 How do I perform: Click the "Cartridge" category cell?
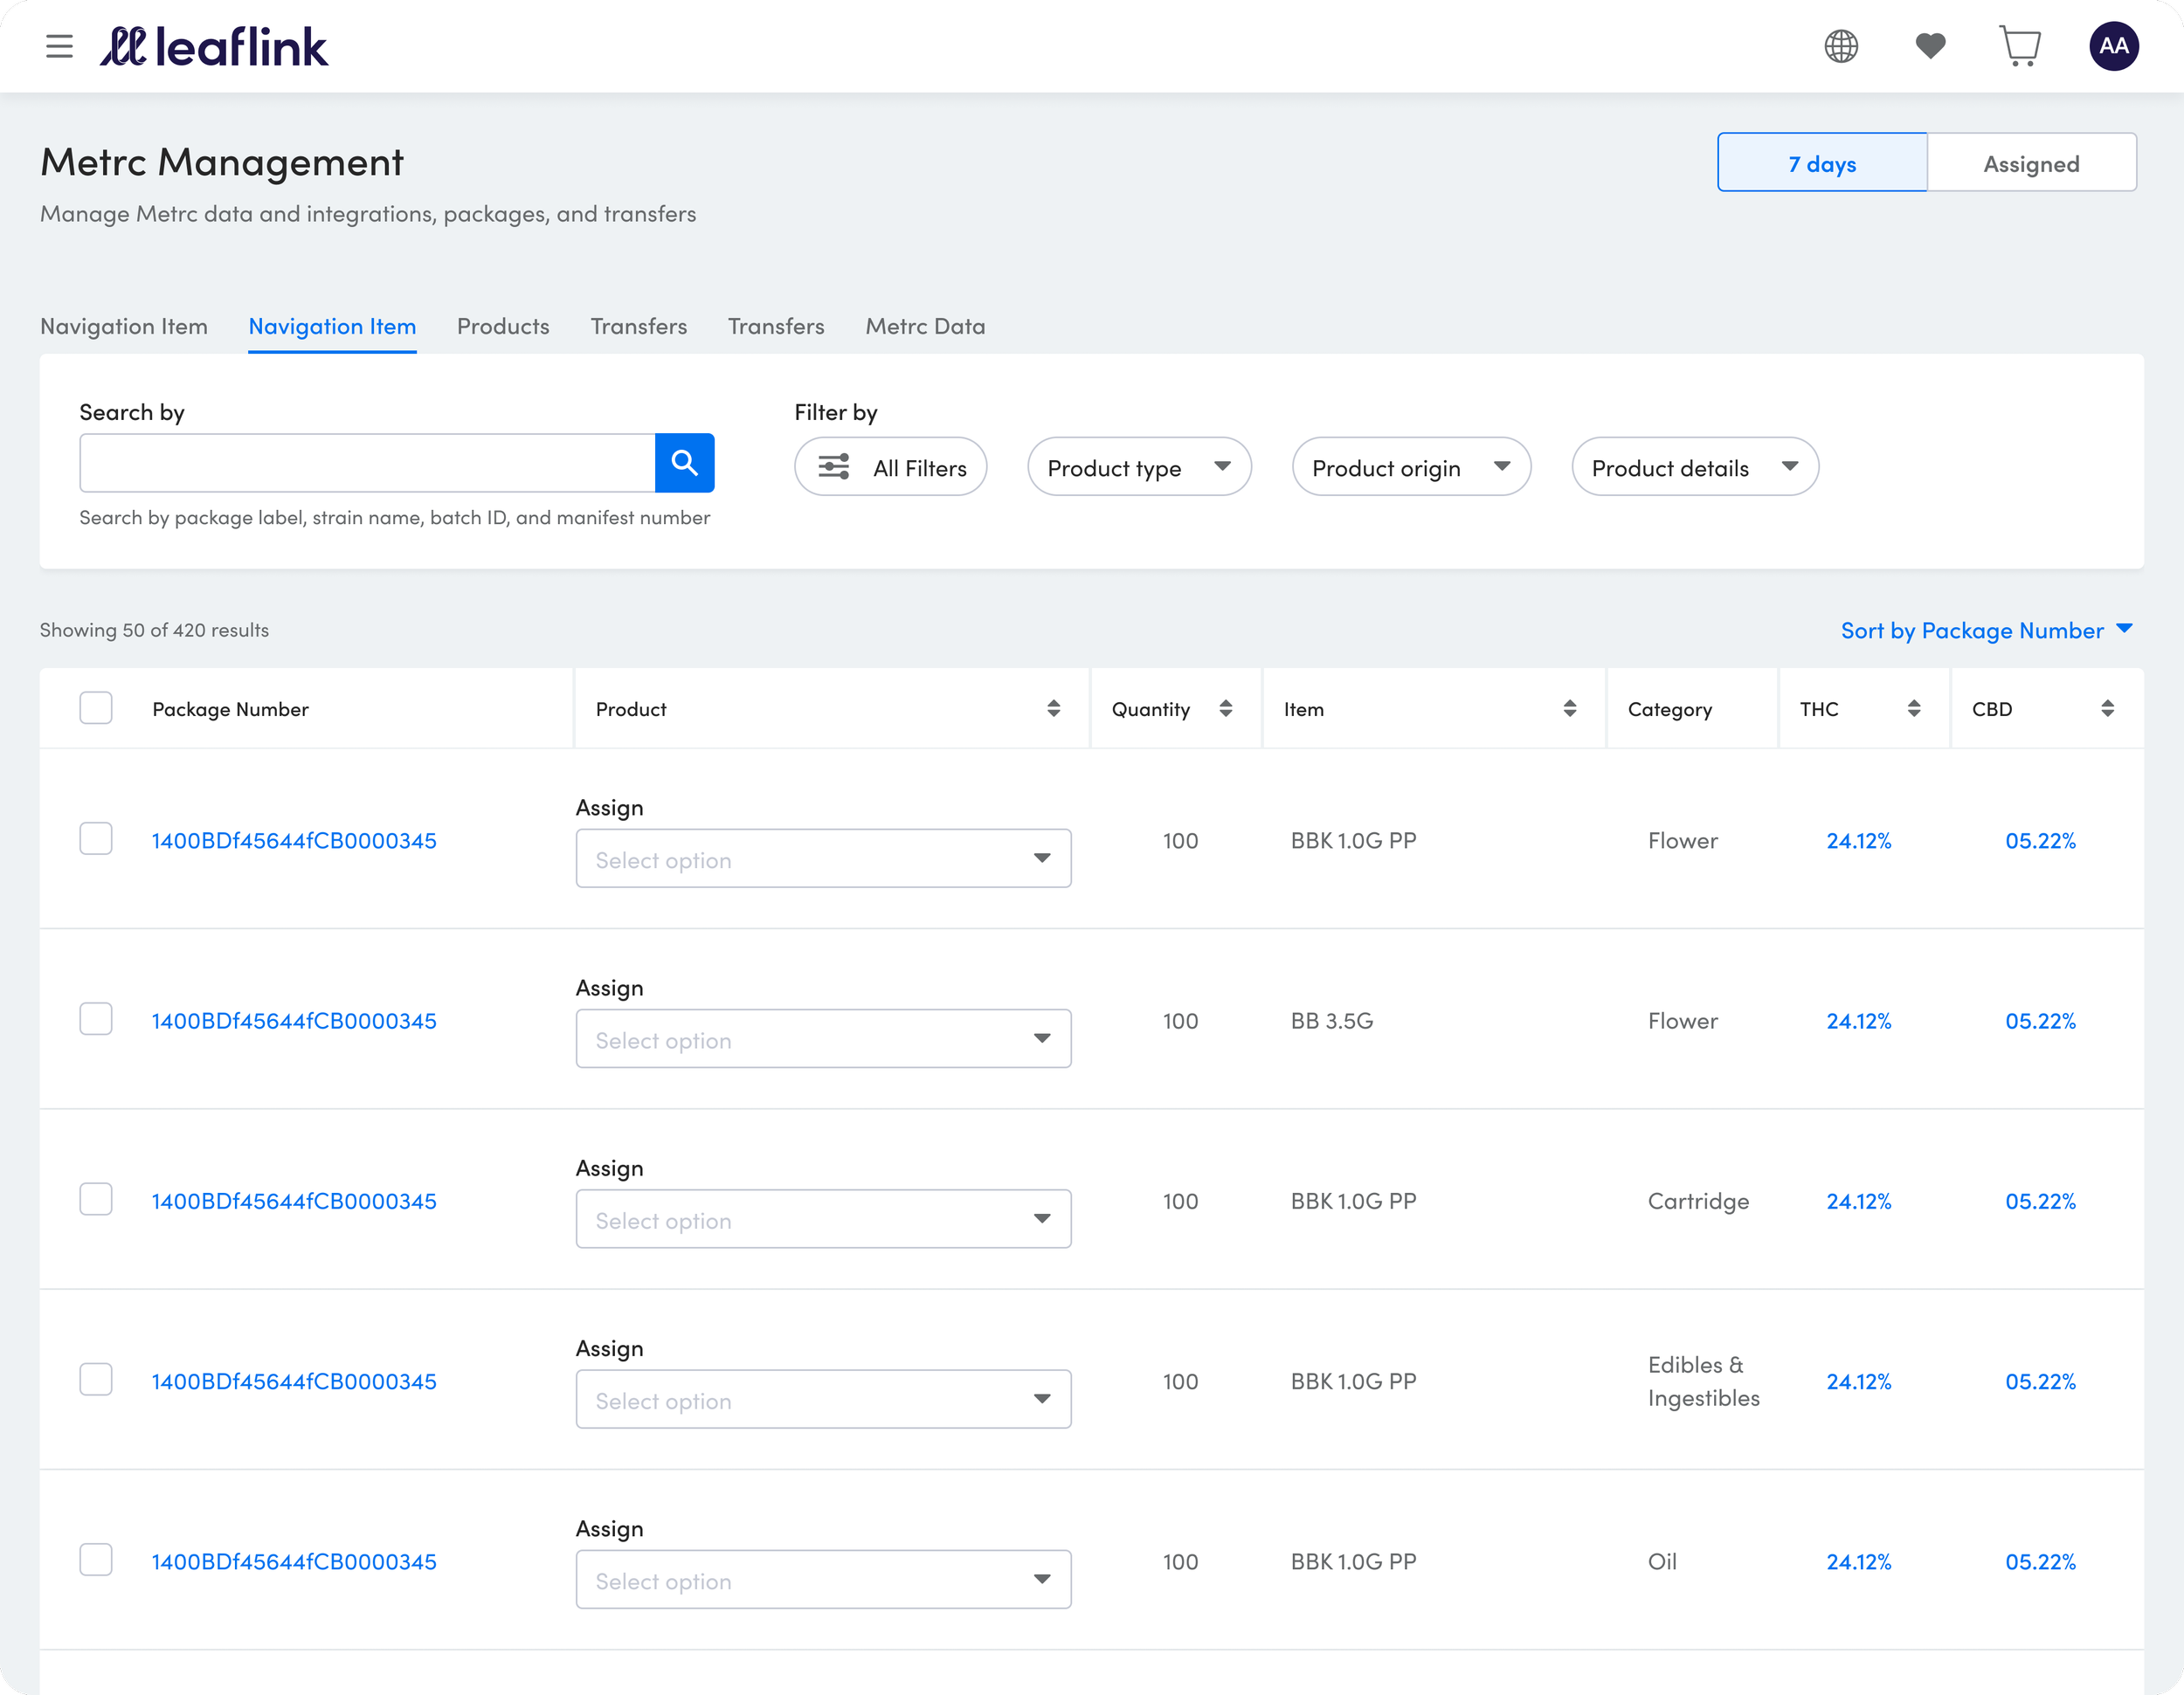tap(1698, 1202)
